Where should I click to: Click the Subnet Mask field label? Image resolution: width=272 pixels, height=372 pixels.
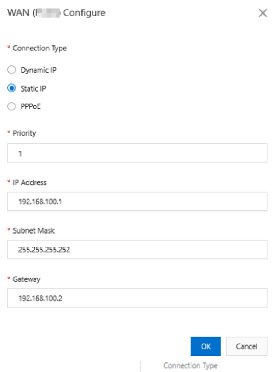pyautogui.click(x=34, y=231)
